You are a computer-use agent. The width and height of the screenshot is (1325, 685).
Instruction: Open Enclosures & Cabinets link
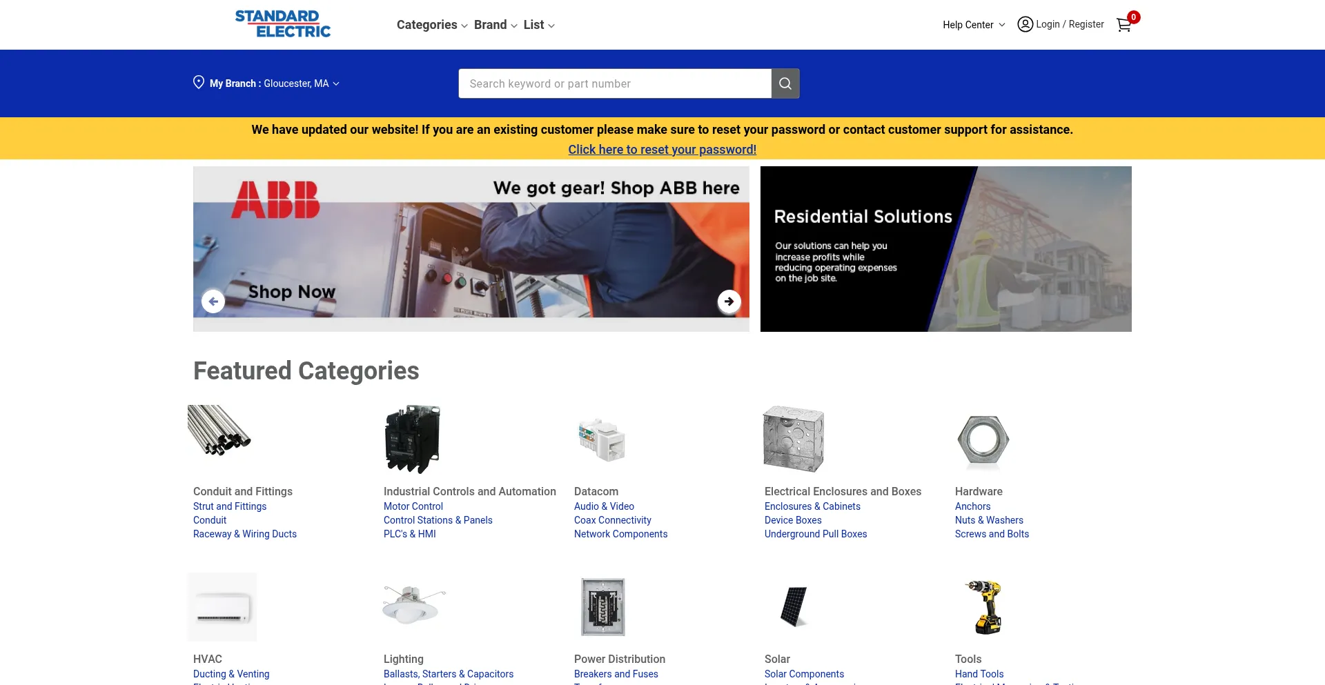click(x=812, y=506)
